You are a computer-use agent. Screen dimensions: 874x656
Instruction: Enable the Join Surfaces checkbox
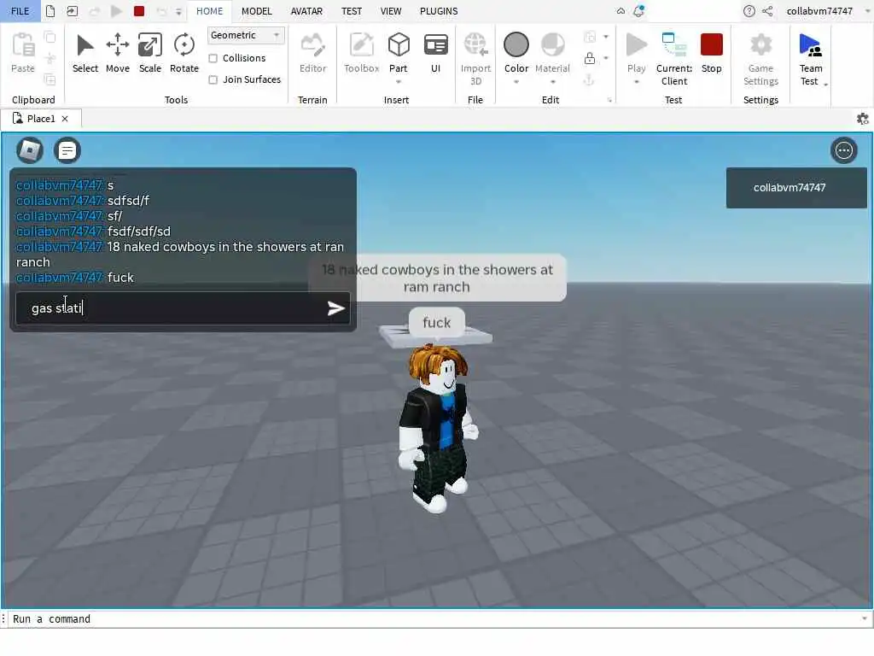[x=213, y=79]
